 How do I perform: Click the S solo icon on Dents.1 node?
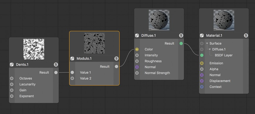click(x=56, y=64)
